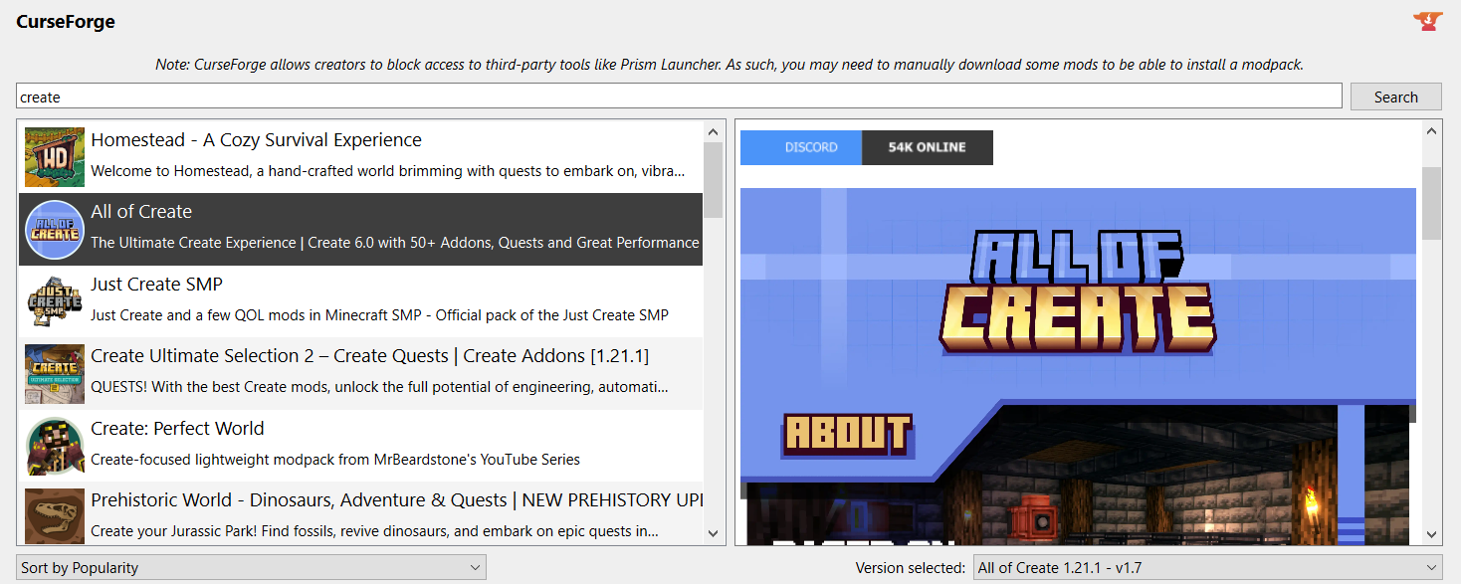Click 'Just Create and a few QOL mods' description
The image size is (1461, 584).
(379, 315)
